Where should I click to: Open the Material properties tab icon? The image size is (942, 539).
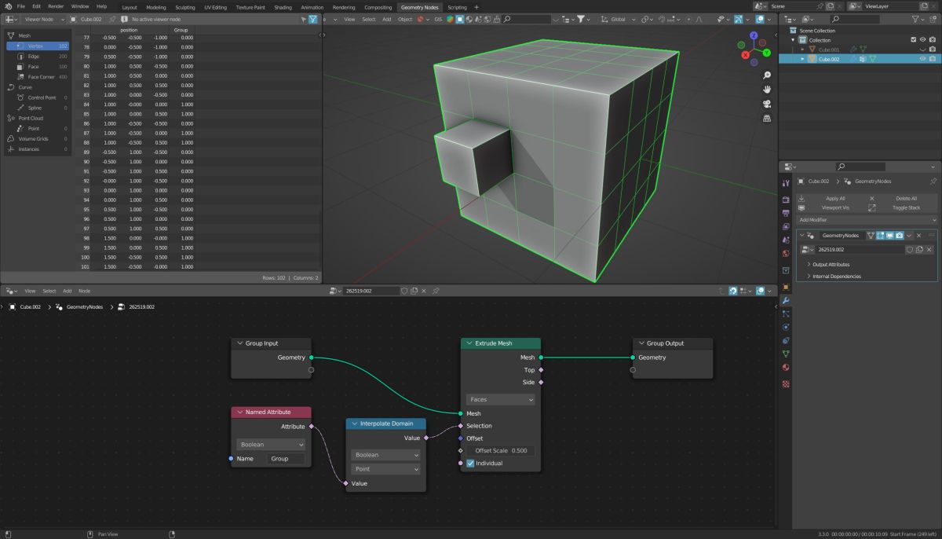tap(786, 367)
